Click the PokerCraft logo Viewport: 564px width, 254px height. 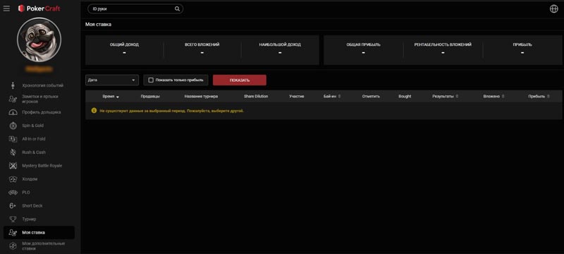point(39,8)
